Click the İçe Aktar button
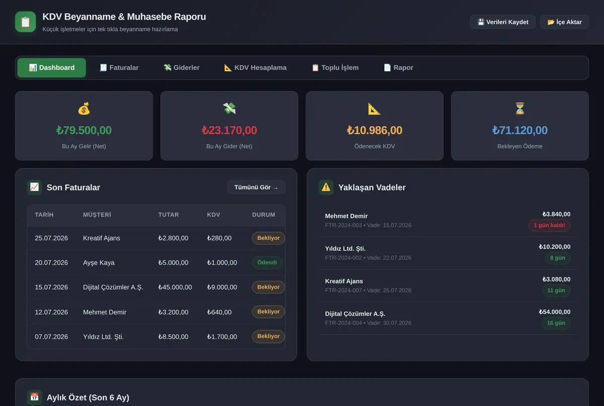Image resolution: width=604 pixels, height=406 pixels. [x=564, y=22]
